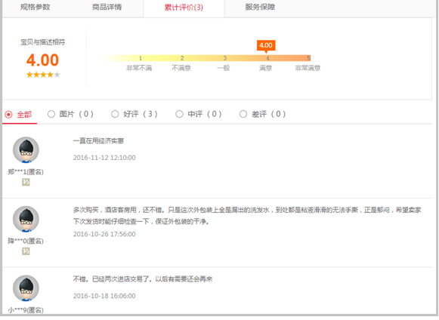This screenshot has width=439, height=320.
Task: Click level badge under 降***0
Action: pyautogui.click(x=26, y=251)
